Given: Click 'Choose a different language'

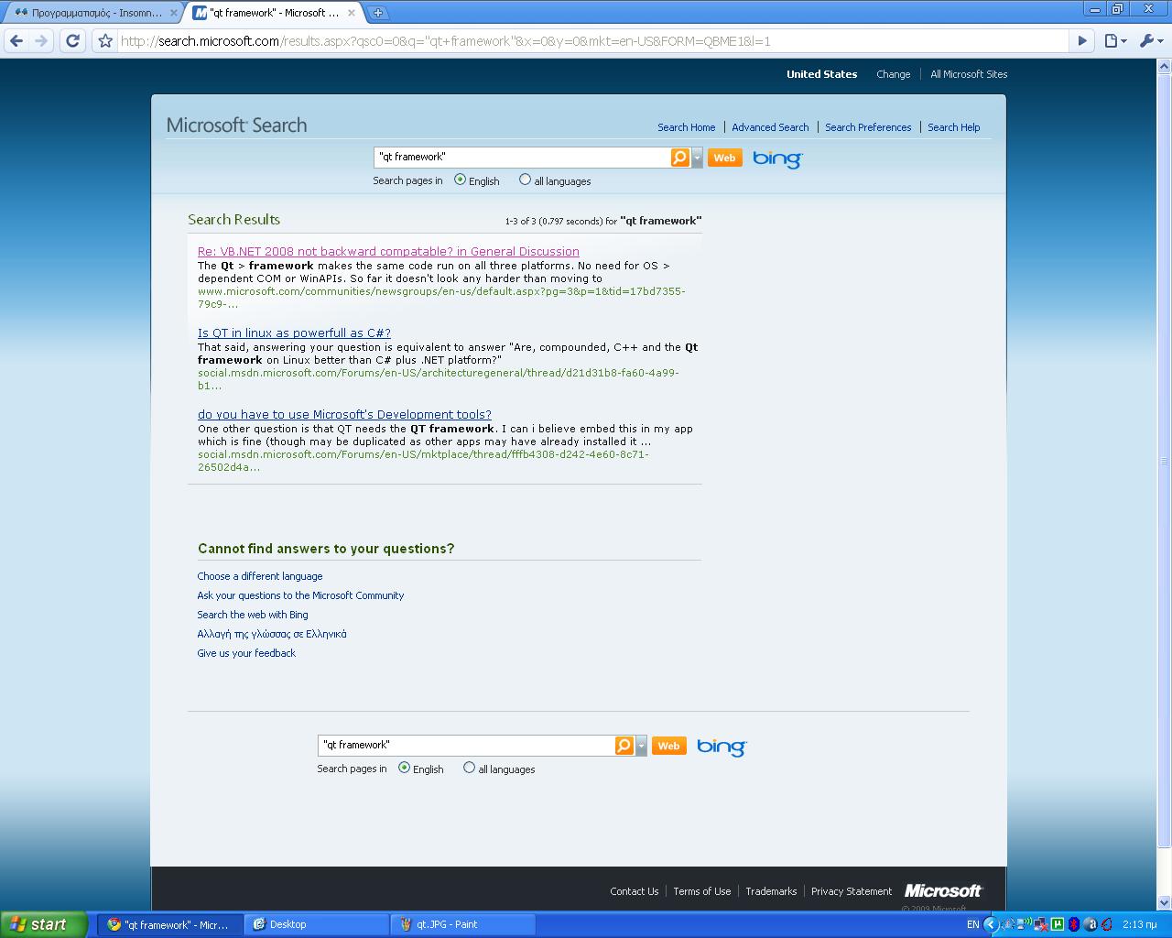Looking at the screenshot, I should tap(260, 576).
